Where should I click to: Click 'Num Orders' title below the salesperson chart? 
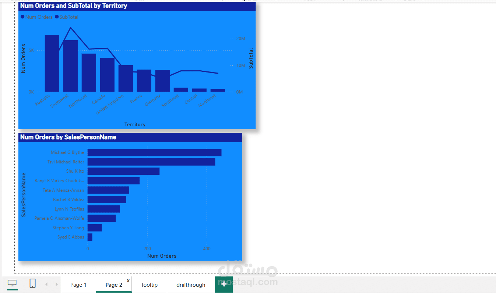(162, 256)
